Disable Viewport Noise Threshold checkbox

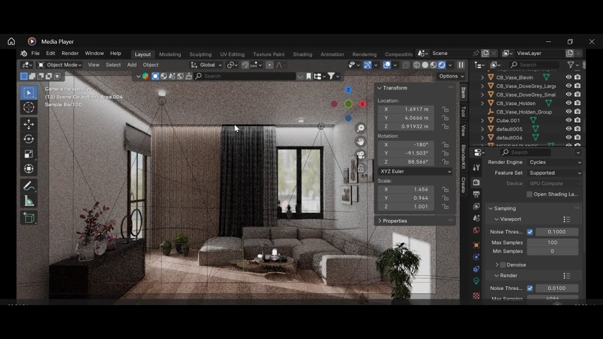(x=530, y=232)
